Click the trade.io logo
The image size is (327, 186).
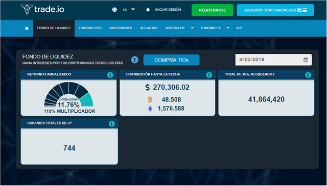tap(42, 9)
